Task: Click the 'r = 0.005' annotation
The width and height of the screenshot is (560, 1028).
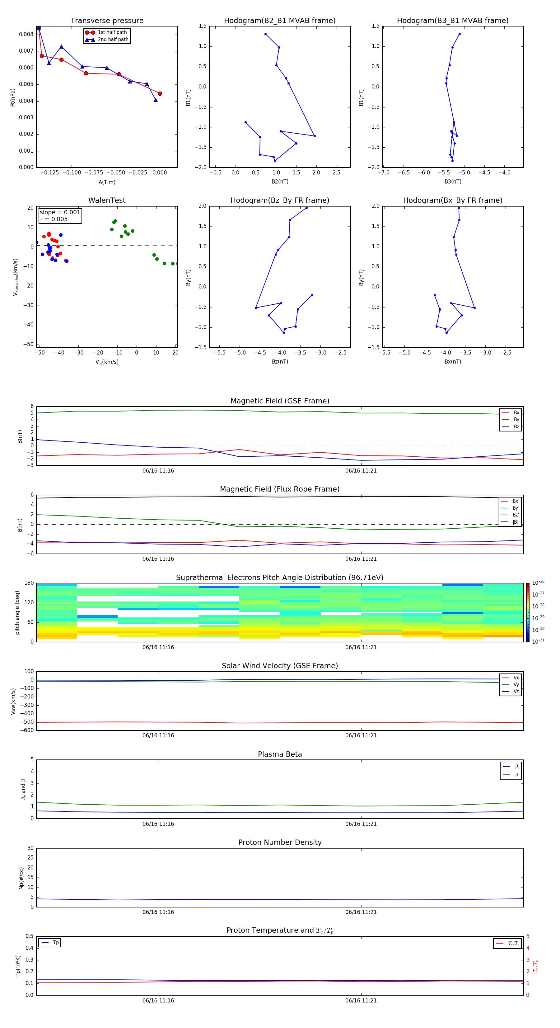Action: tap(54, 219)
